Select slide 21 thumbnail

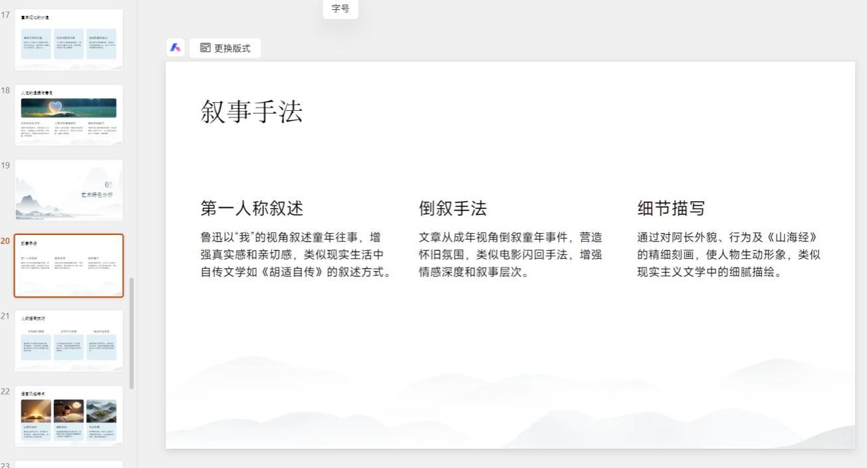[x=69, y=341]
